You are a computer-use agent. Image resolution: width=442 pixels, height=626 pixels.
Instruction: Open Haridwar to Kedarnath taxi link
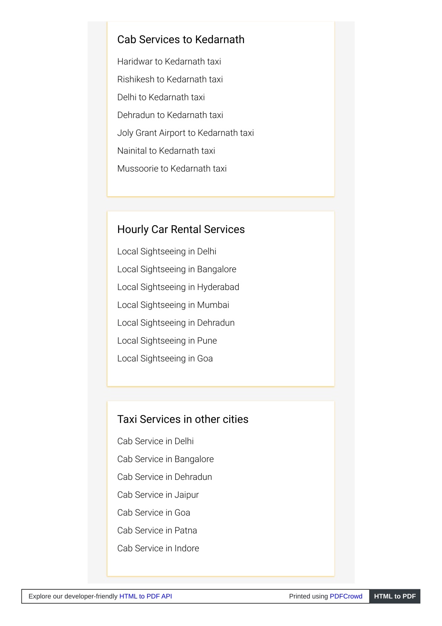(169, 61)
